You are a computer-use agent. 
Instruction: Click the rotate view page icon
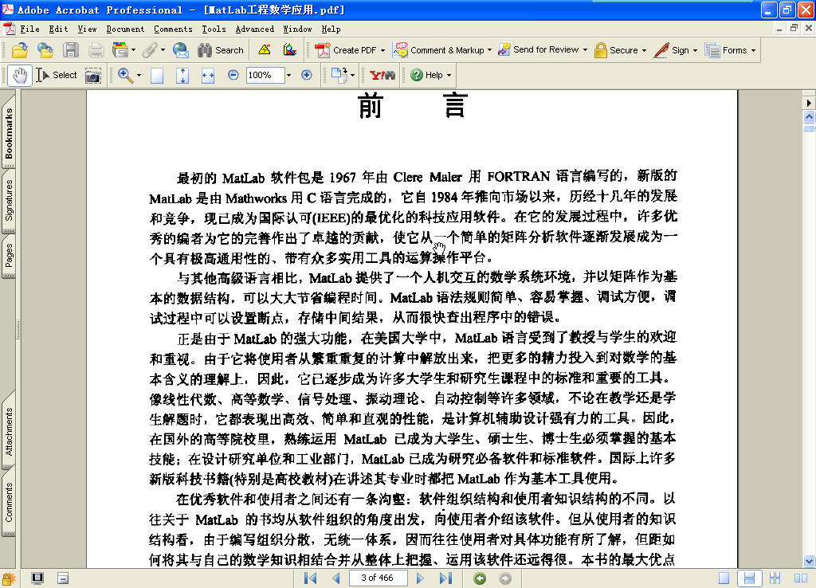[x=339, y=76]
